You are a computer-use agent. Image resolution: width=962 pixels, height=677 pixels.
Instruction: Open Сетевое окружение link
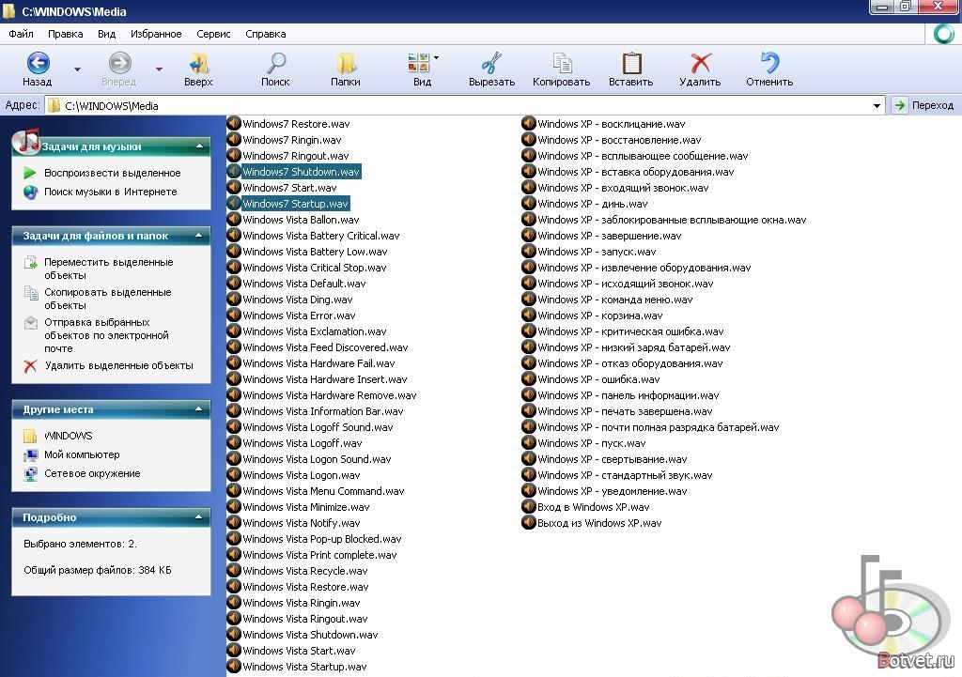92,473
